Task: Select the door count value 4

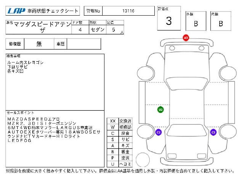Action: (x=80, y=30)
